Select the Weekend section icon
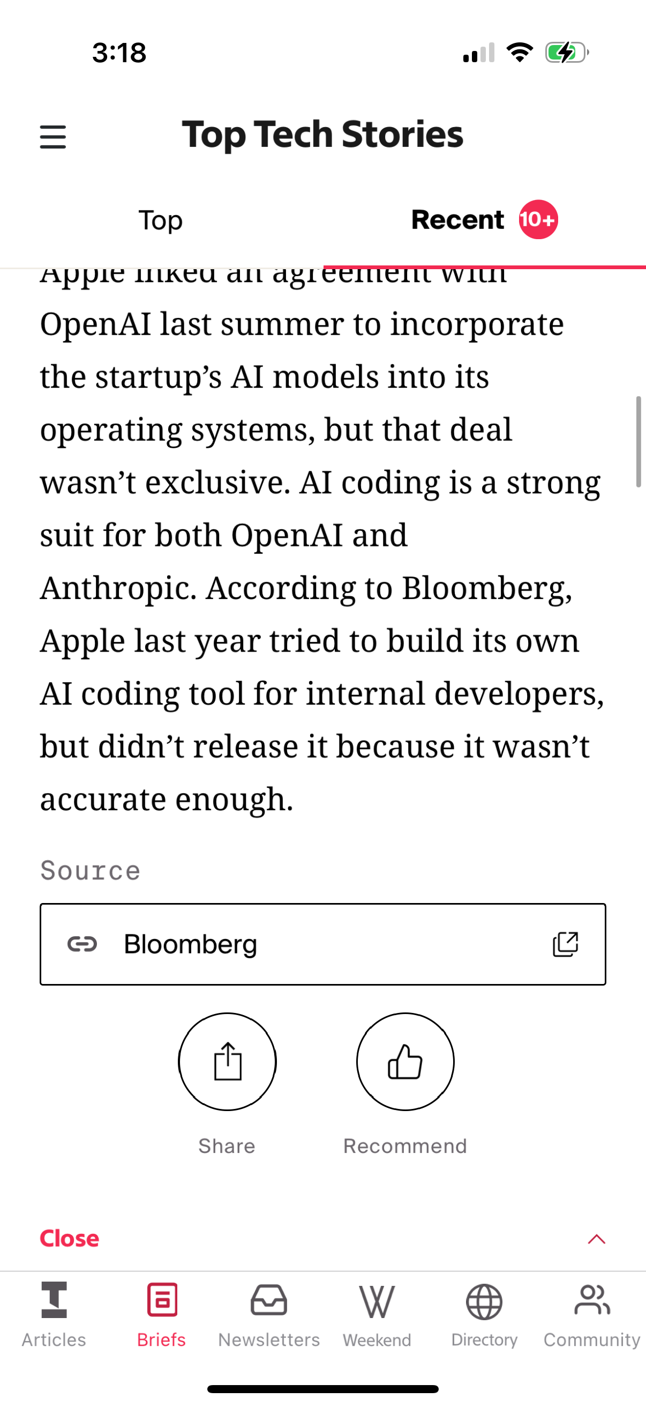Screen dimensions: 646x1406 (377, 1305)
